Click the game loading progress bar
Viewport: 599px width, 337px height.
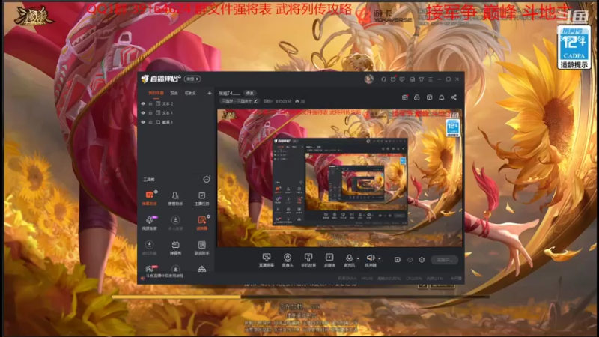click(300, 297)
